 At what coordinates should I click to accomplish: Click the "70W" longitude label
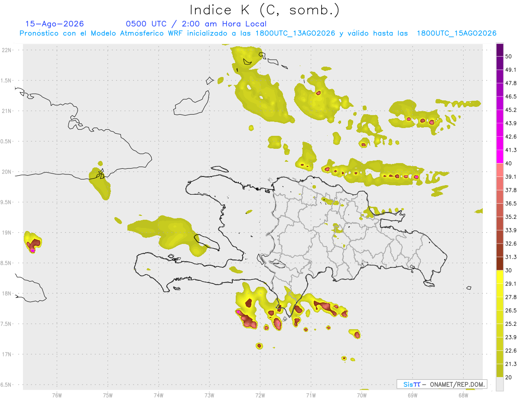click(362, 395)
